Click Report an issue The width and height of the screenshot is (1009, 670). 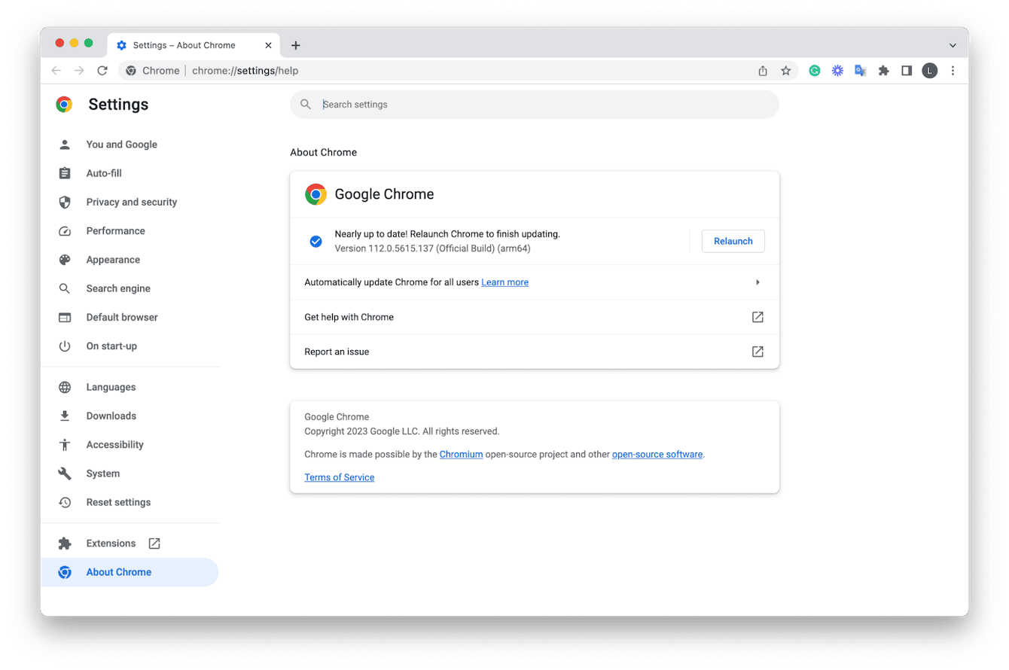337,352
